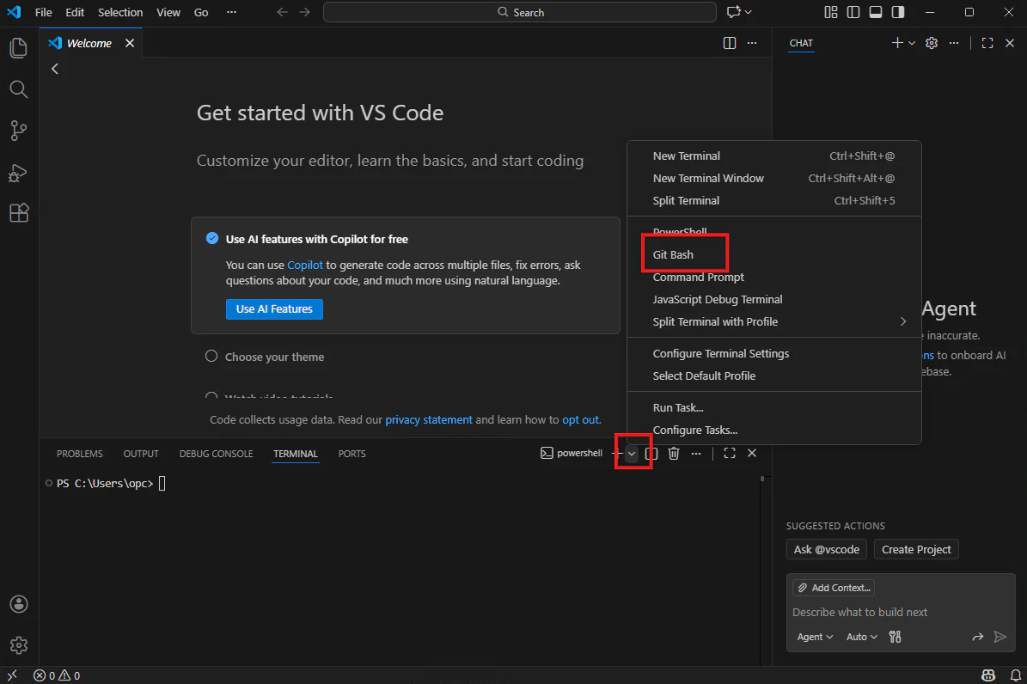Go back from walkthrough page chevron
This screenshot has width=1027, height=684.
coord(55,69)
